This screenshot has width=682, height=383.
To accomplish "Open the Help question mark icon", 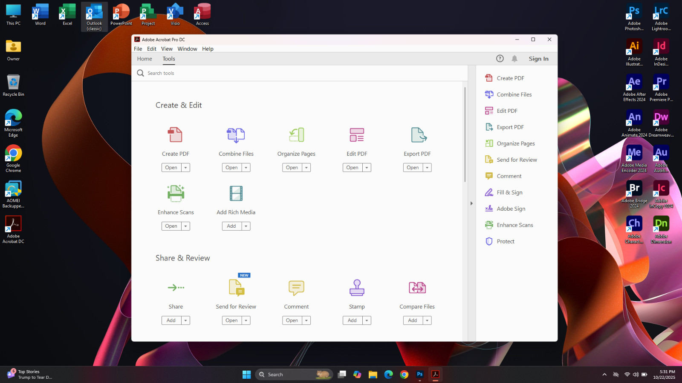I will [500, 59].
